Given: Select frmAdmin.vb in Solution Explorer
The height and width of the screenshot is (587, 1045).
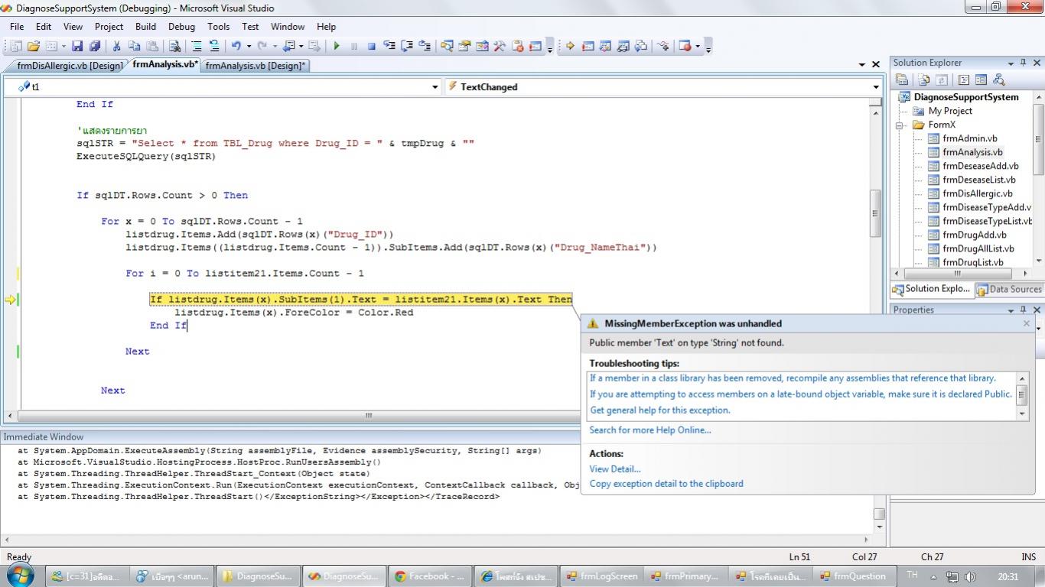Looking at the screenshot, I should tap(969, 138).
